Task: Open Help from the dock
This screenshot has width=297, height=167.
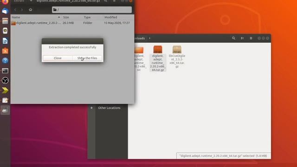Action: [x=5, y=61]
